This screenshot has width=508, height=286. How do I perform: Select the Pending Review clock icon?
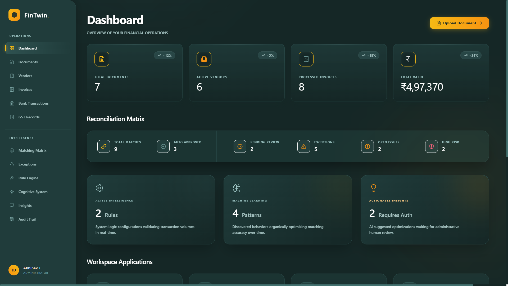tap(240, 146)
